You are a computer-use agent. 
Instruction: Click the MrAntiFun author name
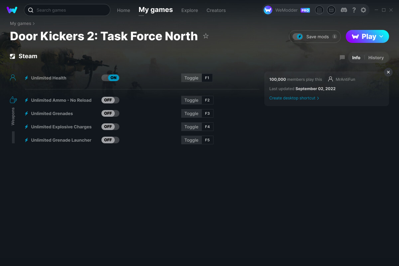[x=345, y=79]
